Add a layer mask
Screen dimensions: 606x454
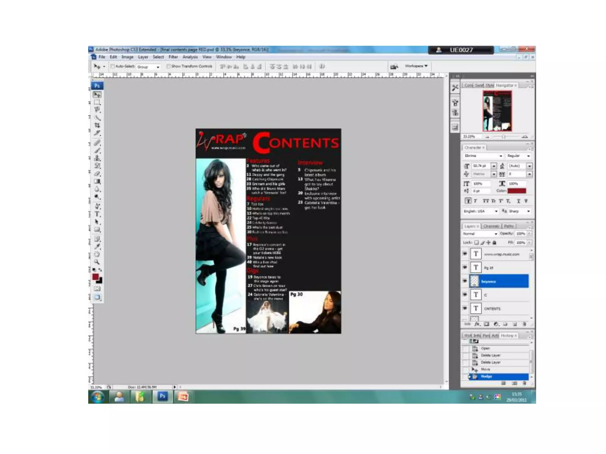[x=486, y=324]
